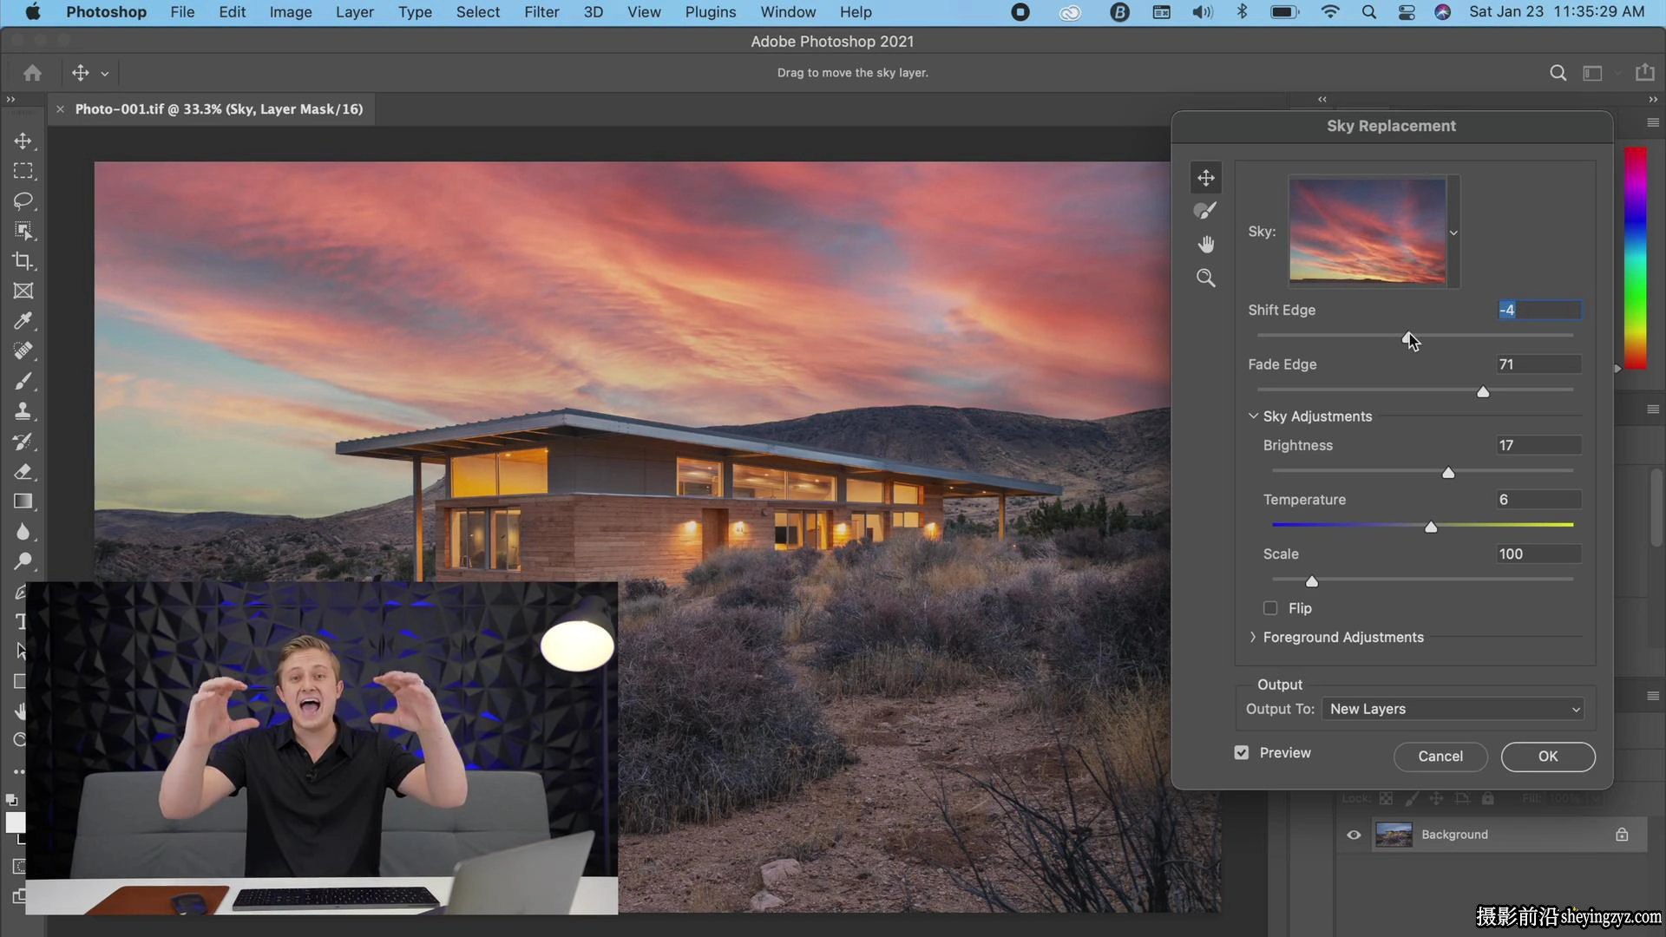
Task: Hide the Background layer visibility eye
Action: (x=1354, y=835)
